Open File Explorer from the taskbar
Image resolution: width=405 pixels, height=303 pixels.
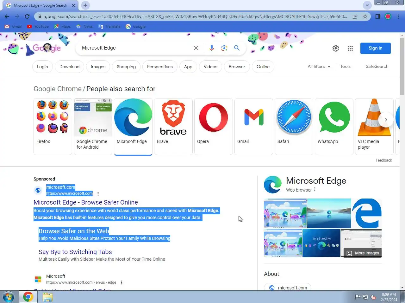pyautogui.click(x=48, y=297)
